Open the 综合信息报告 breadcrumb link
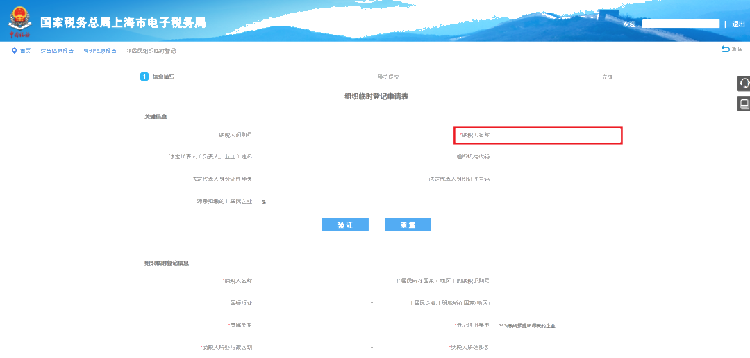 point(57,51)
